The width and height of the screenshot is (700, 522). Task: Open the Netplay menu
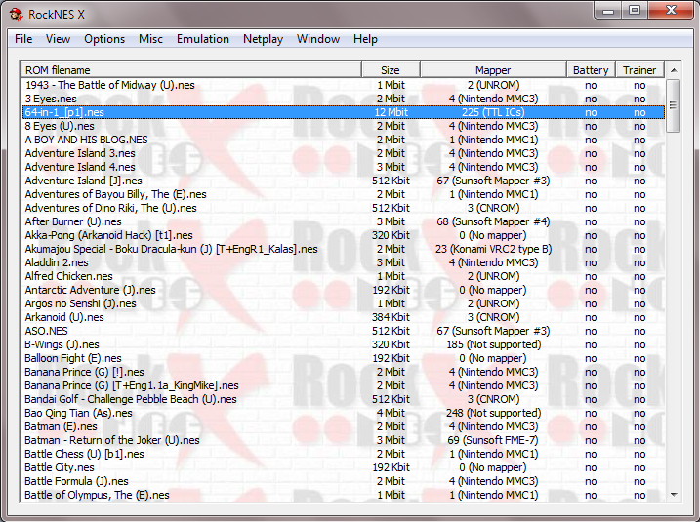click(263, 39)
